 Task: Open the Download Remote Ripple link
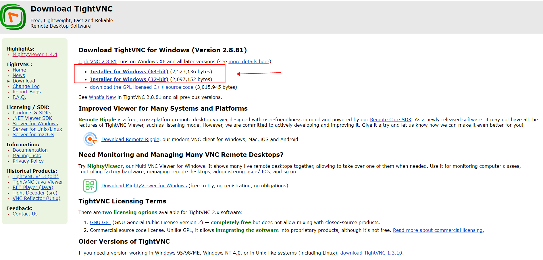click(x=130, y=139)
